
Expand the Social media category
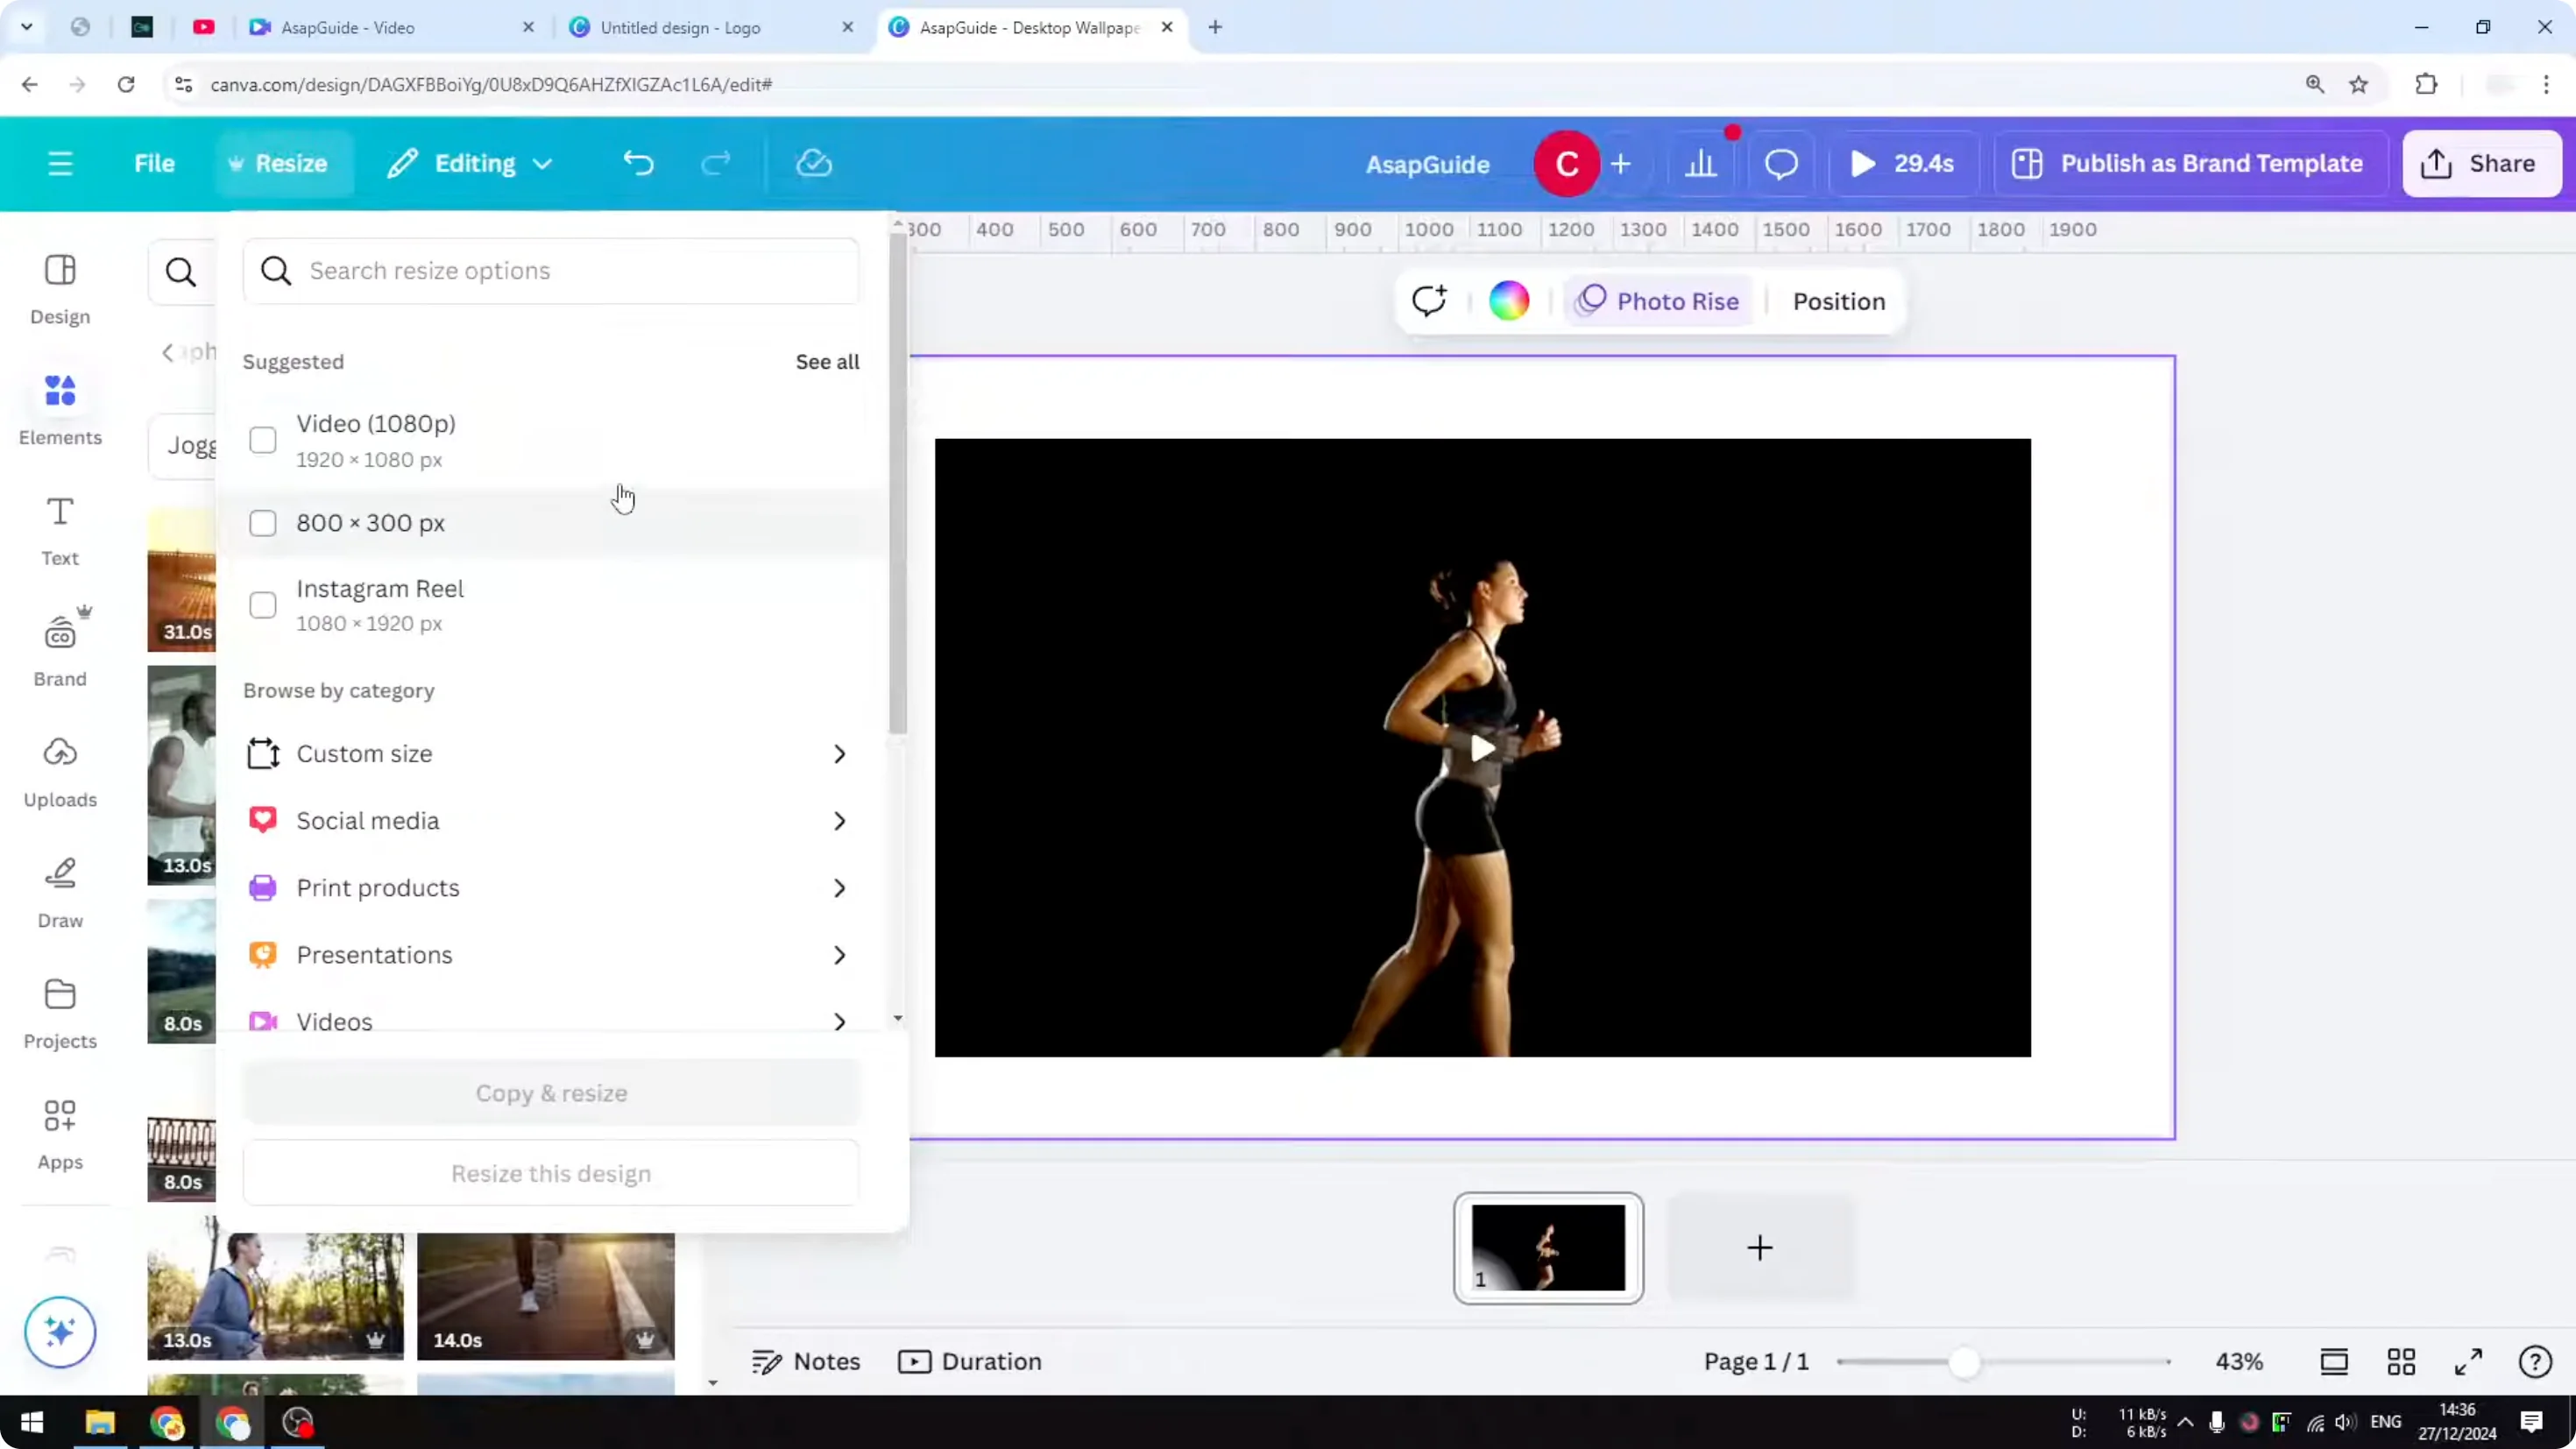coord(550,820)
